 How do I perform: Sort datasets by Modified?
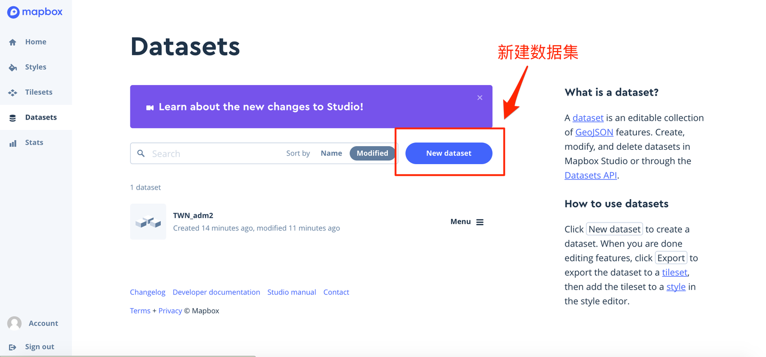pos(372,153)
